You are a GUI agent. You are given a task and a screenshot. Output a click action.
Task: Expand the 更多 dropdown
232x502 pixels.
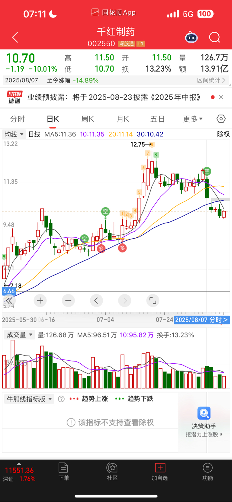point(193,119)
